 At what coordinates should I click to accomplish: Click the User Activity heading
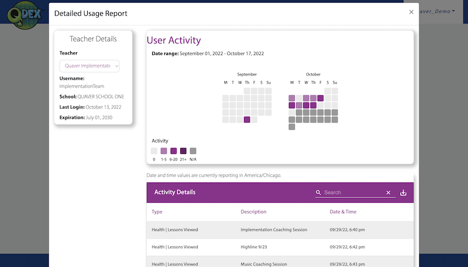pyautogui.click(x=174, y=40)
